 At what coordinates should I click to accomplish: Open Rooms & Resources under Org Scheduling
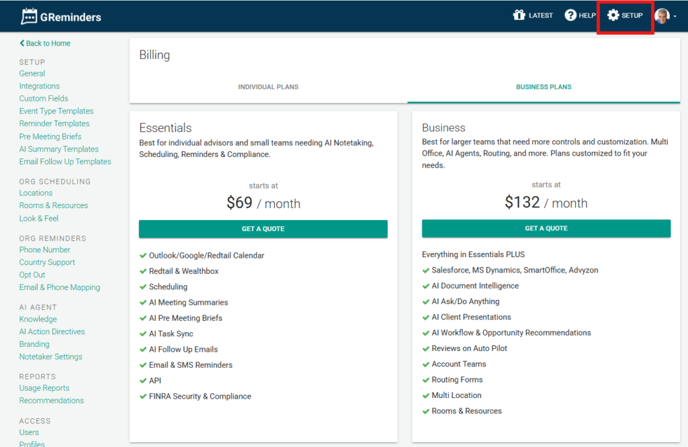[x=54, y=205]
